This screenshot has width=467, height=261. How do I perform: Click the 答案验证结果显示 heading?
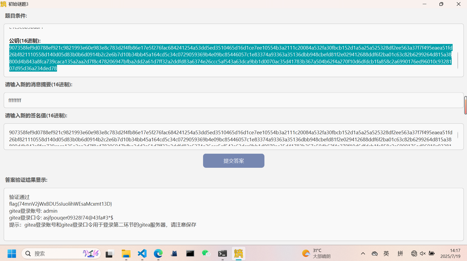click(26, 180)
